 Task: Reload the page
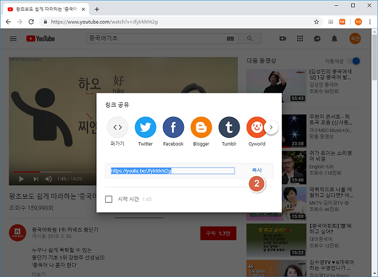[31, 22]
